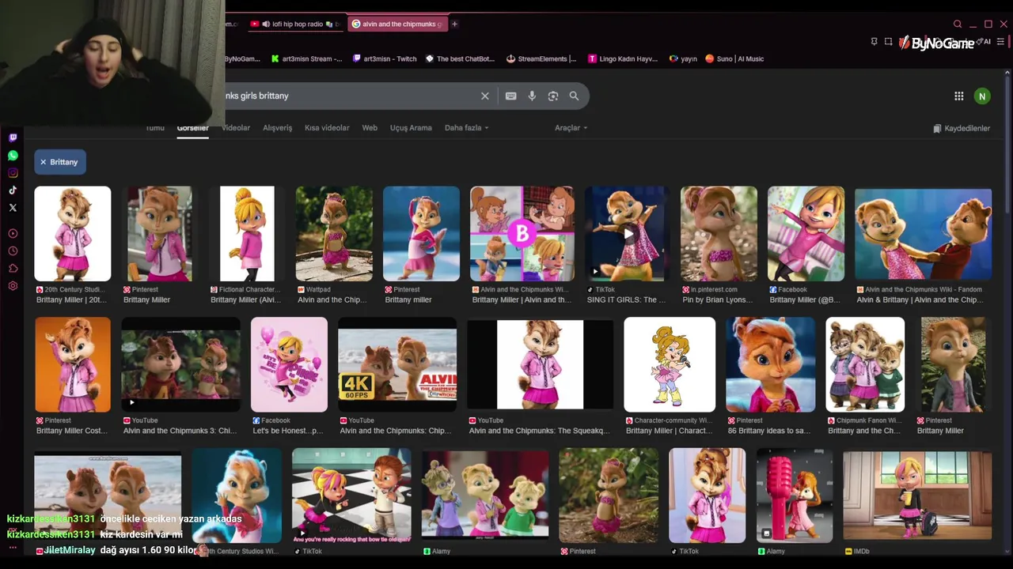1013x569 pixels.
Task: Open the Google apps grid
Action: pos(958,96)
